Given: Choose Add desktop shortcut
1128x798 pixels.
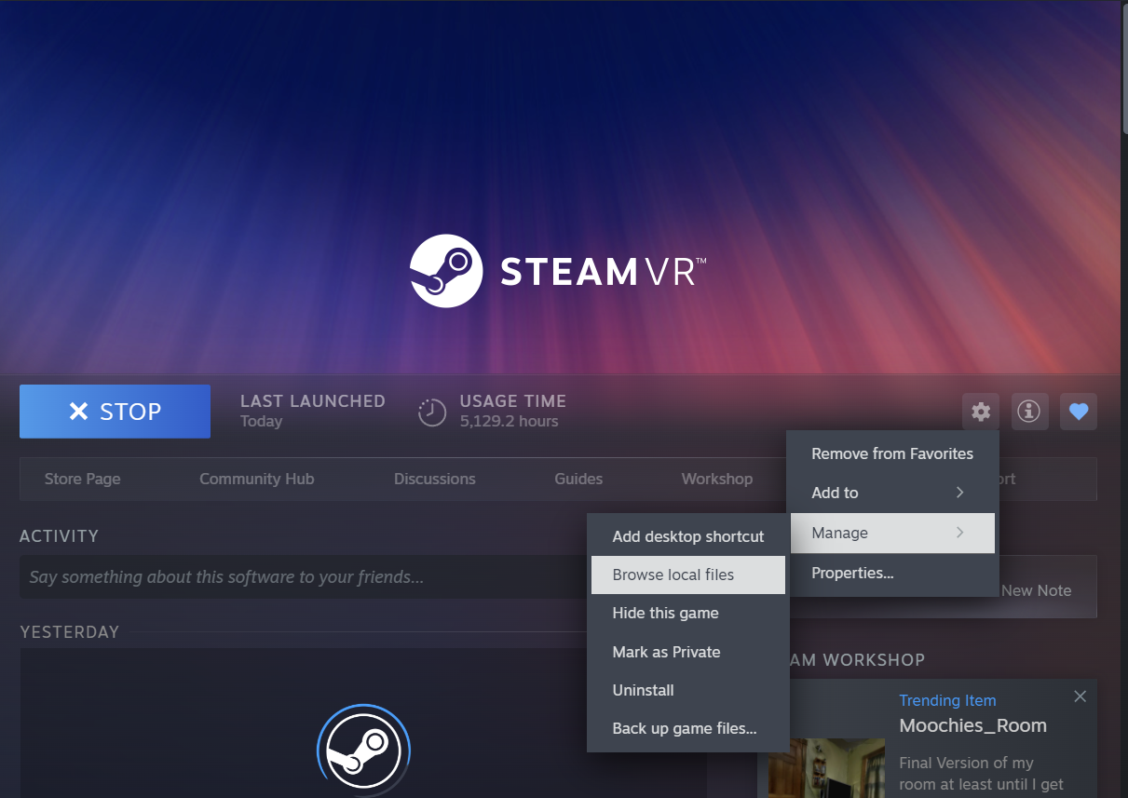Looking at the screenshot, I should coord(687,536).
